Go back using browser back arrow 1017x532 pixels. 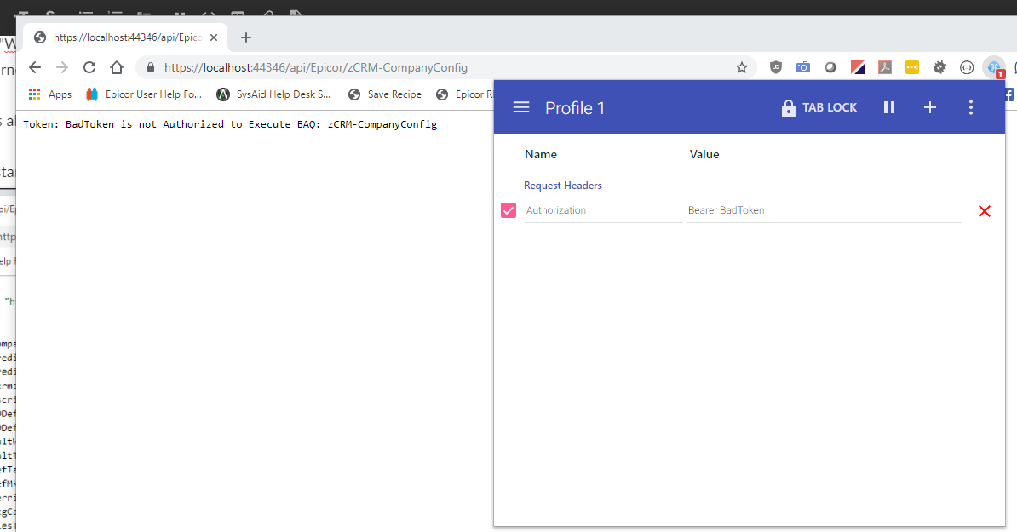(x=35, y=67)
